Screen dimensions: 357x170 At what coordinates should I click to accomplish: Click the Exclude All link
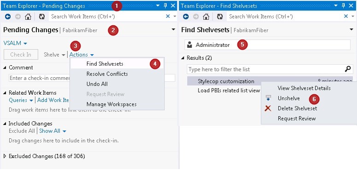(x=22, y=131)
